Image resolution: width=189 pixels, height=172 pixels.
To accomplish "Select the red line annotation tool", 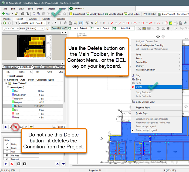I will click(x=120, y=23).
